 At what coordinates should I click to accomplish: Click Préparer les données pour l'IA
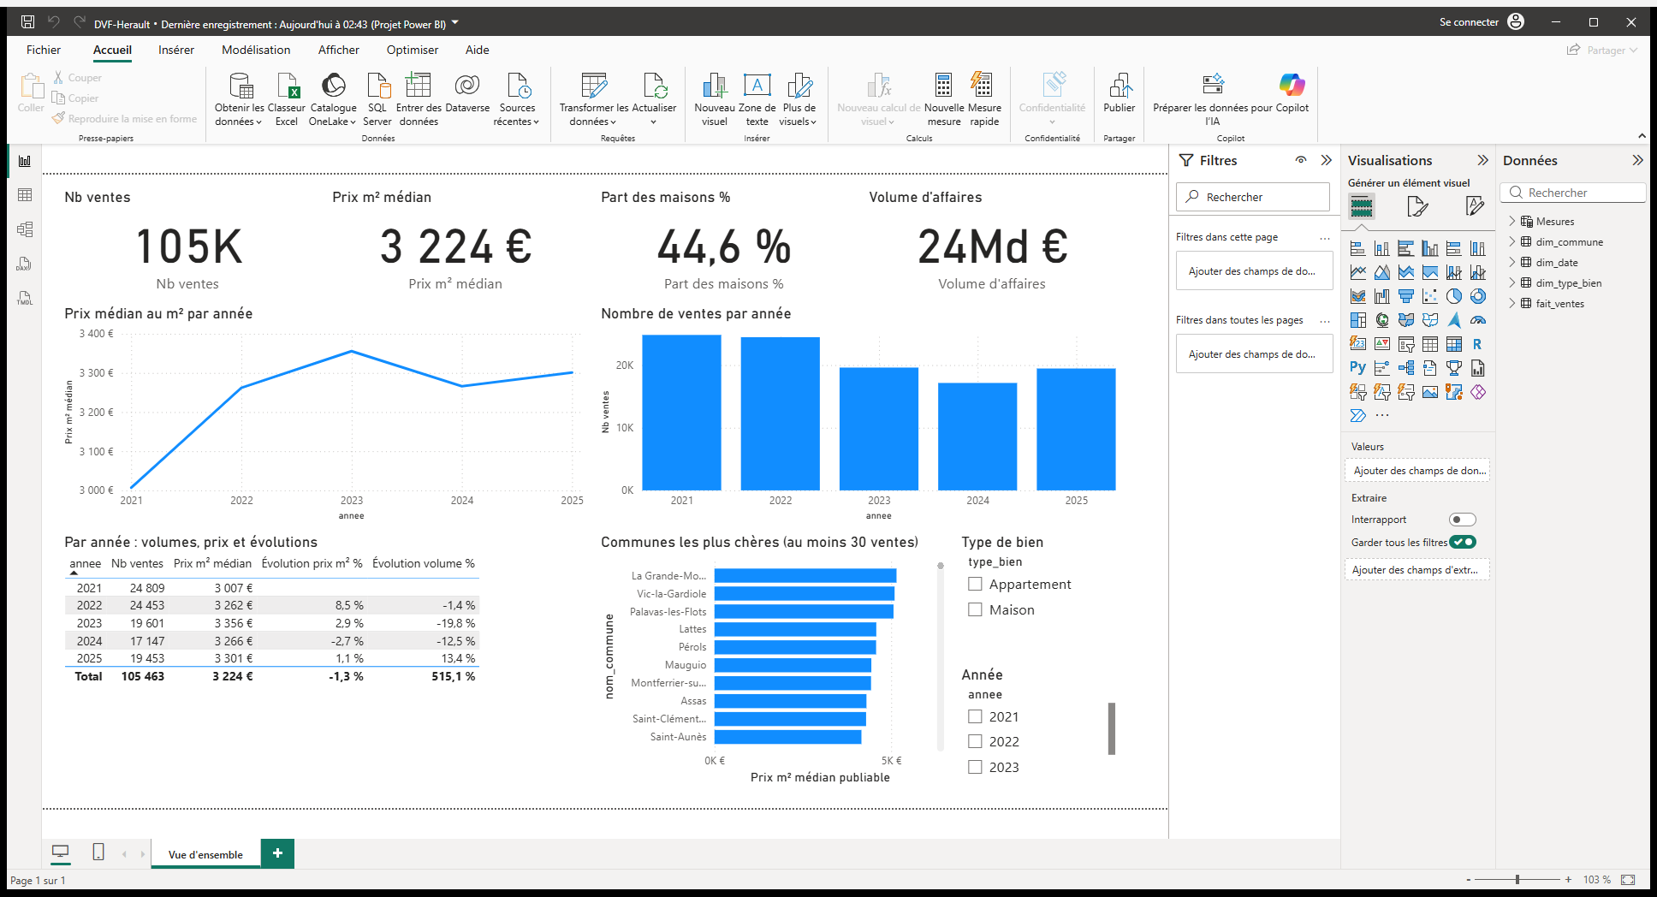pos(1213,99)
